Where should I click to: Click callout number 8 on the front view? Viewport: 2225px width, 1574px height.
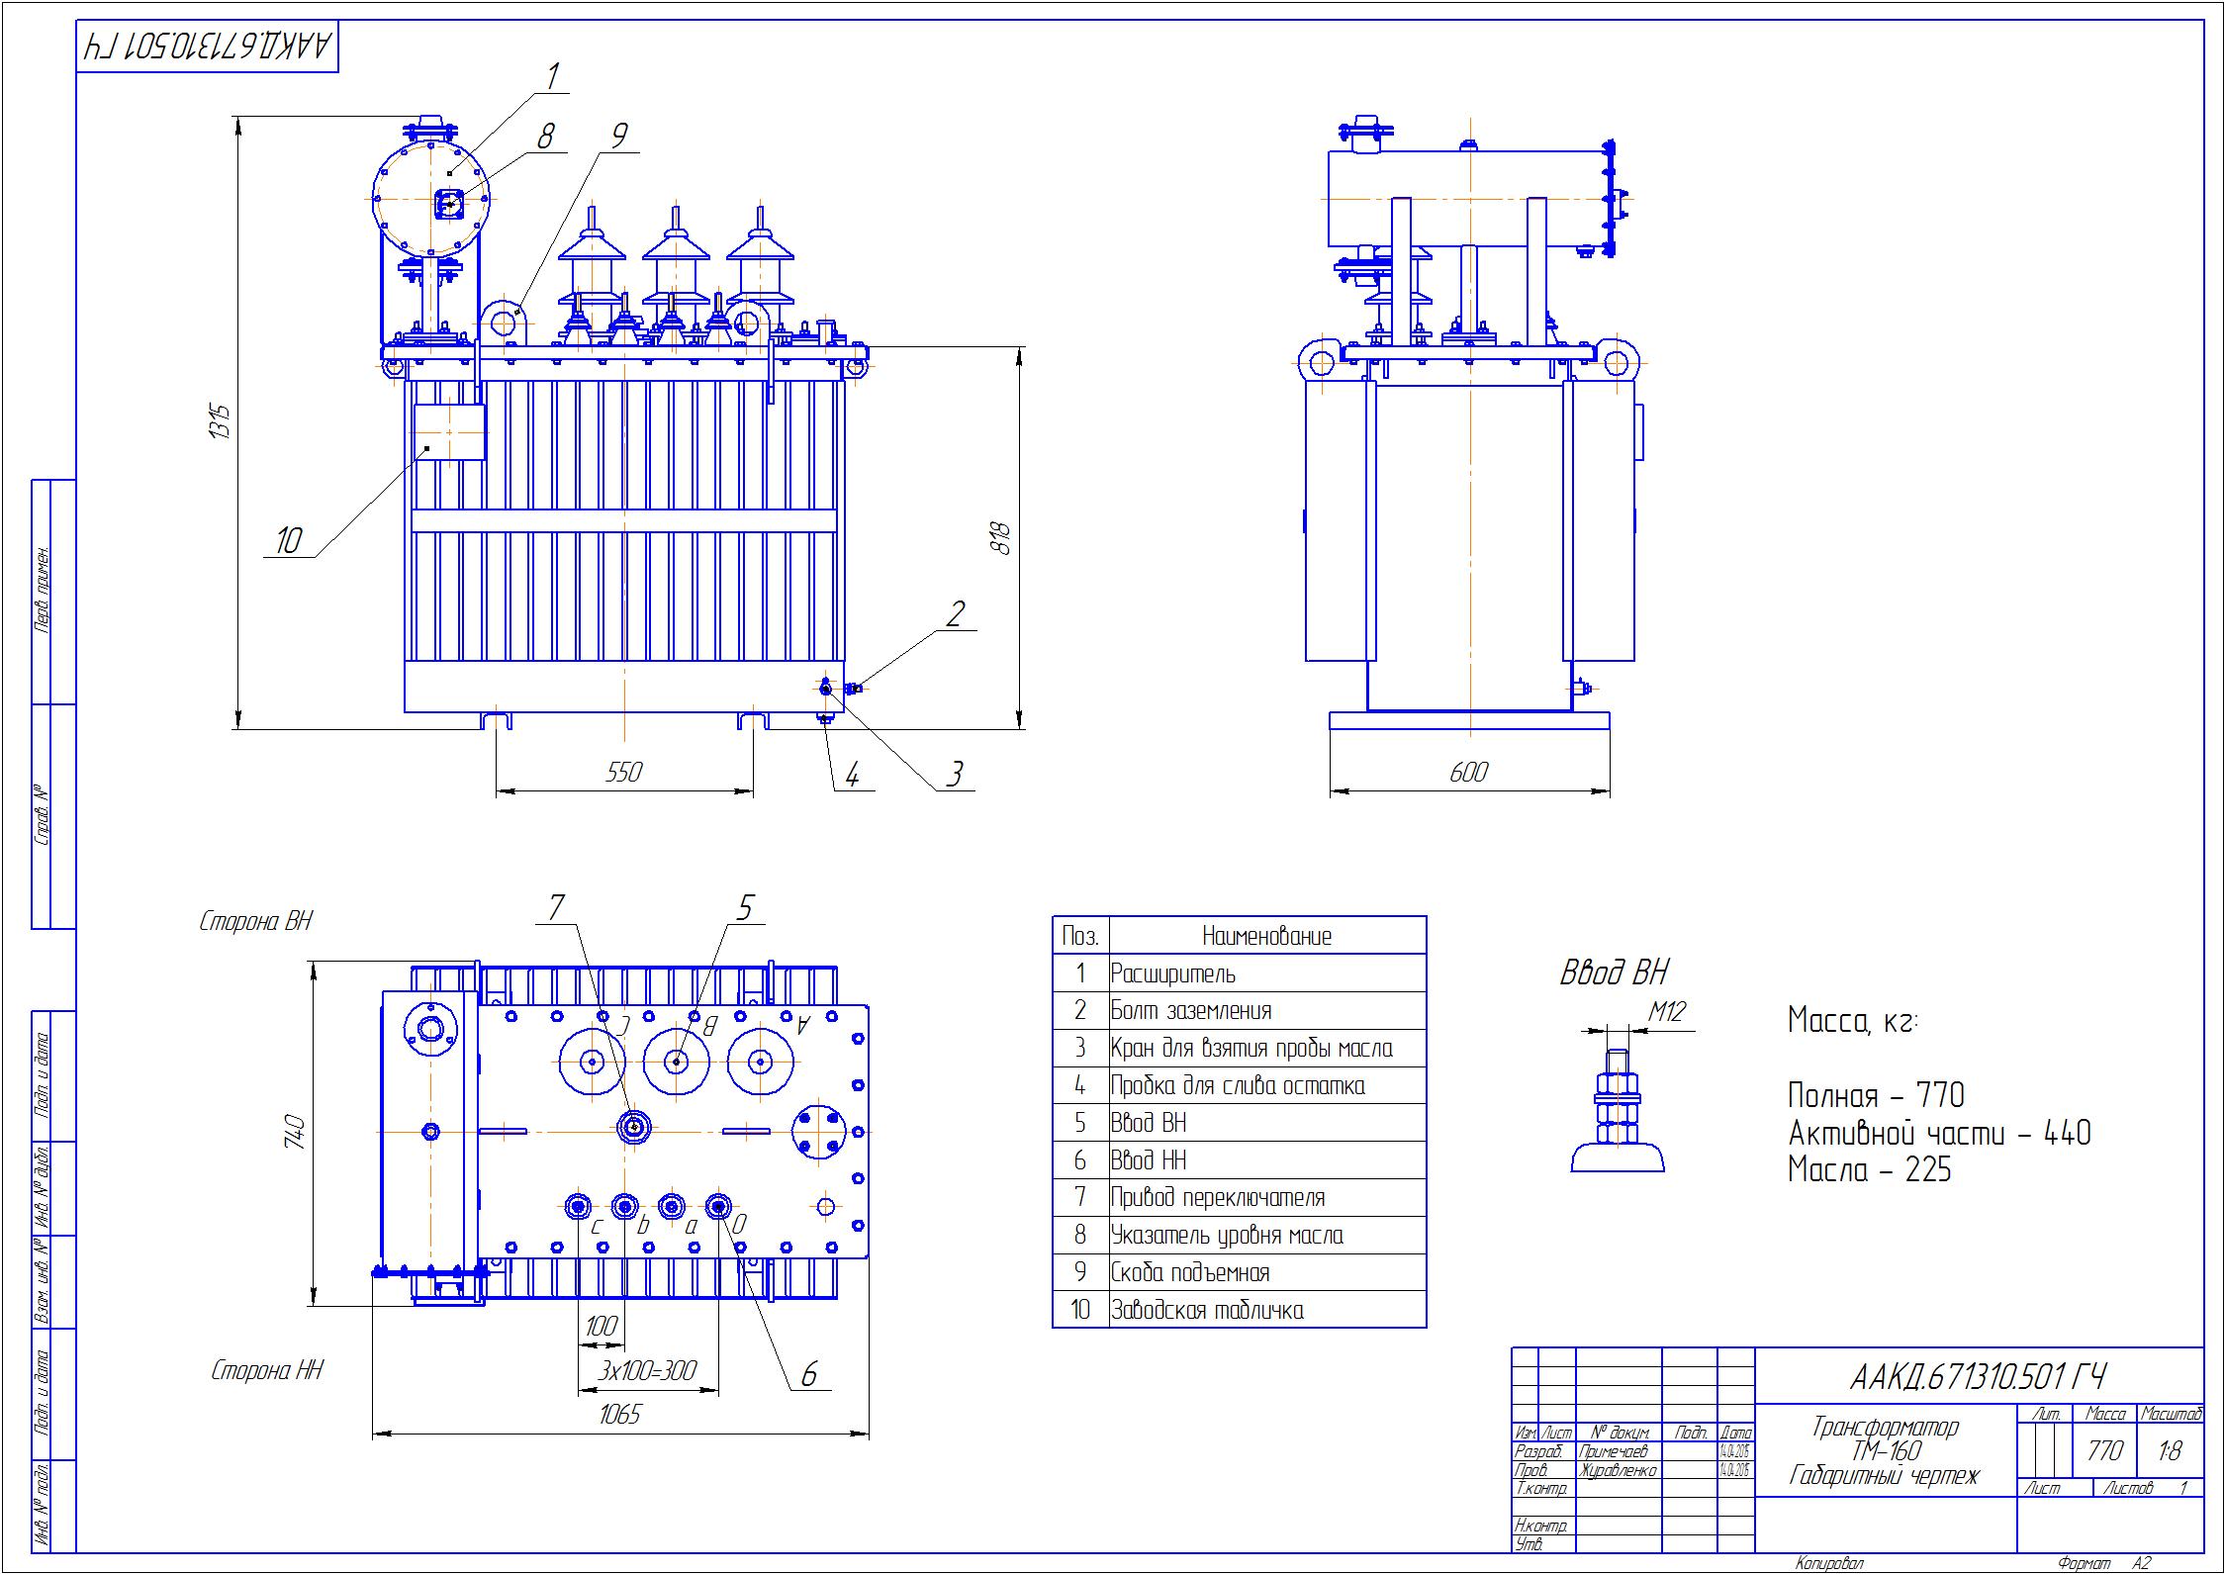click(x=545, y=137)
